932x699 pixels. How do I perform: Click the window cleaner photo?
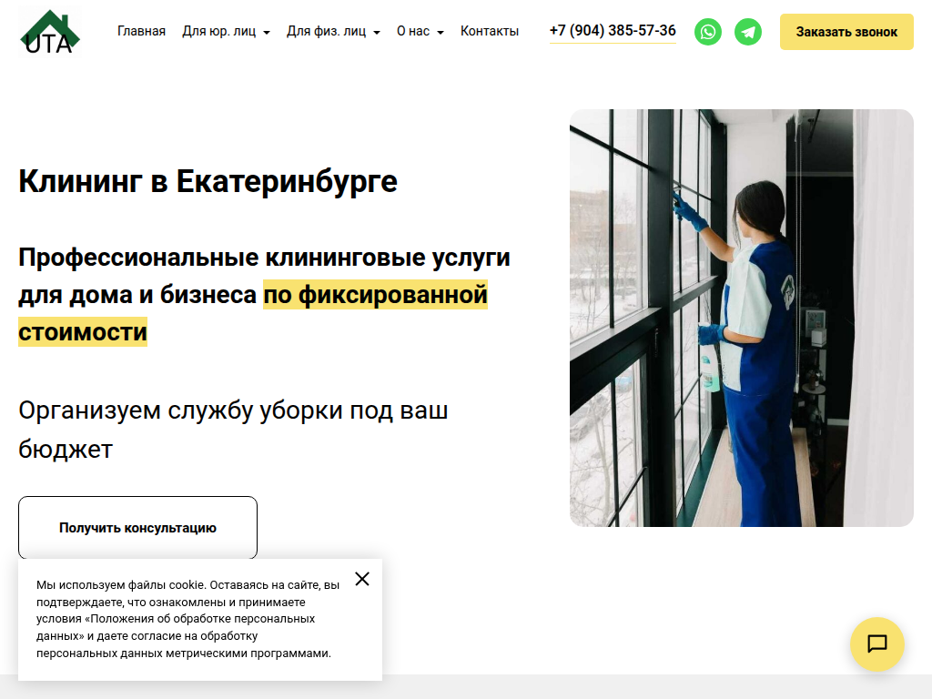click(x=741, y=318)
